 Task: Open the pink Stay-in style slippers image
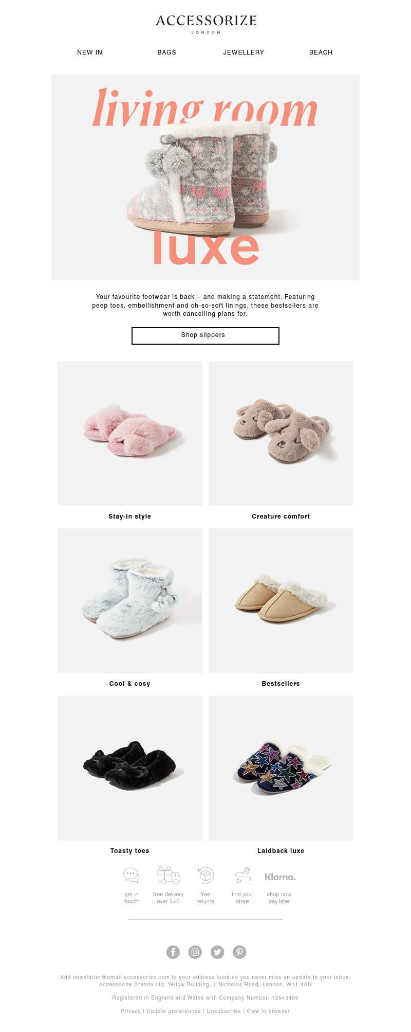(130, 434)
